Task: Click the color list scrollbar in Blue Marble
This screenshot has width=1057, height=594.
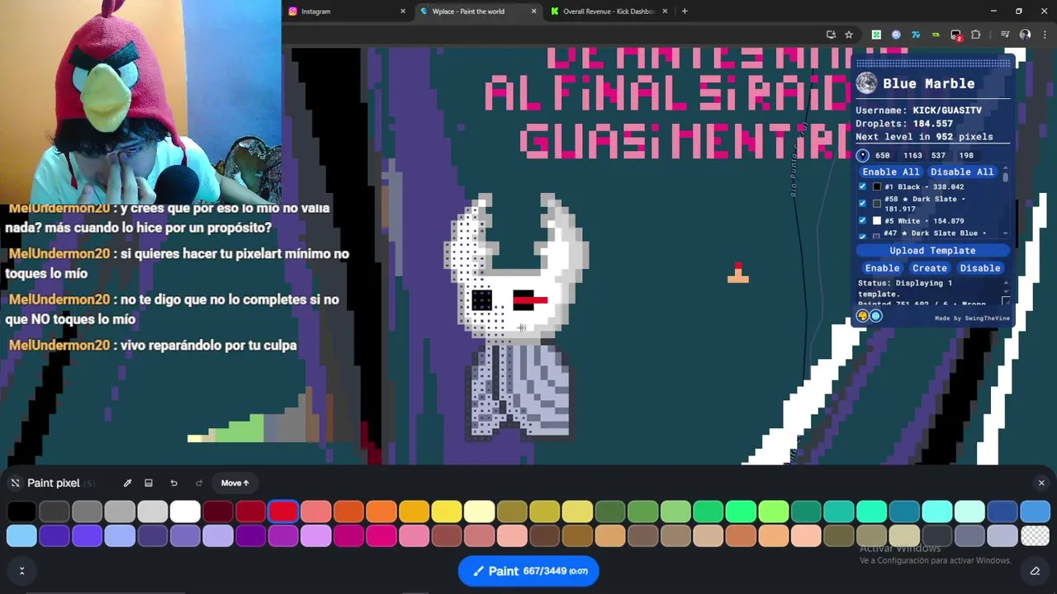Action: (1006, 176)
